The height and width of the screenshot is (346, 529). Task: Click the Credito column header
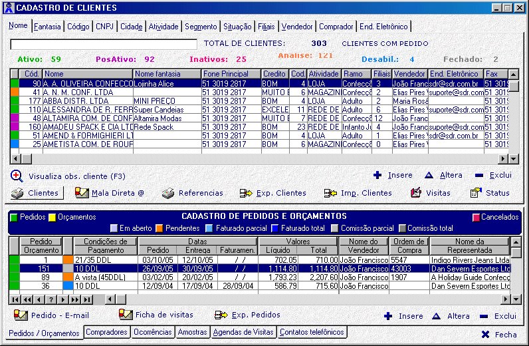click(275, 74)
